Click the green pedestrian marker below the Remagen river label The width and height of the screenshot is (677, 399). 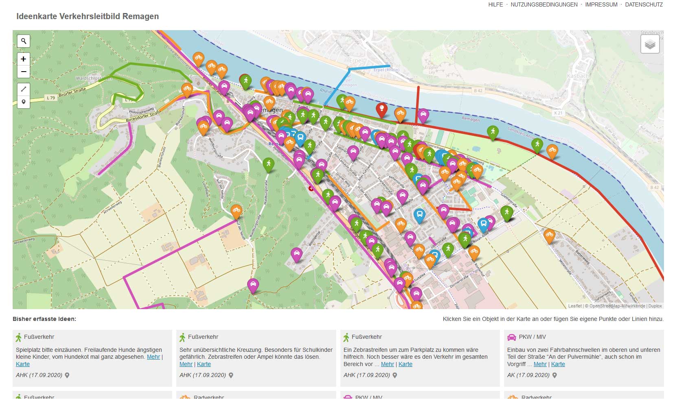(493, 133)
